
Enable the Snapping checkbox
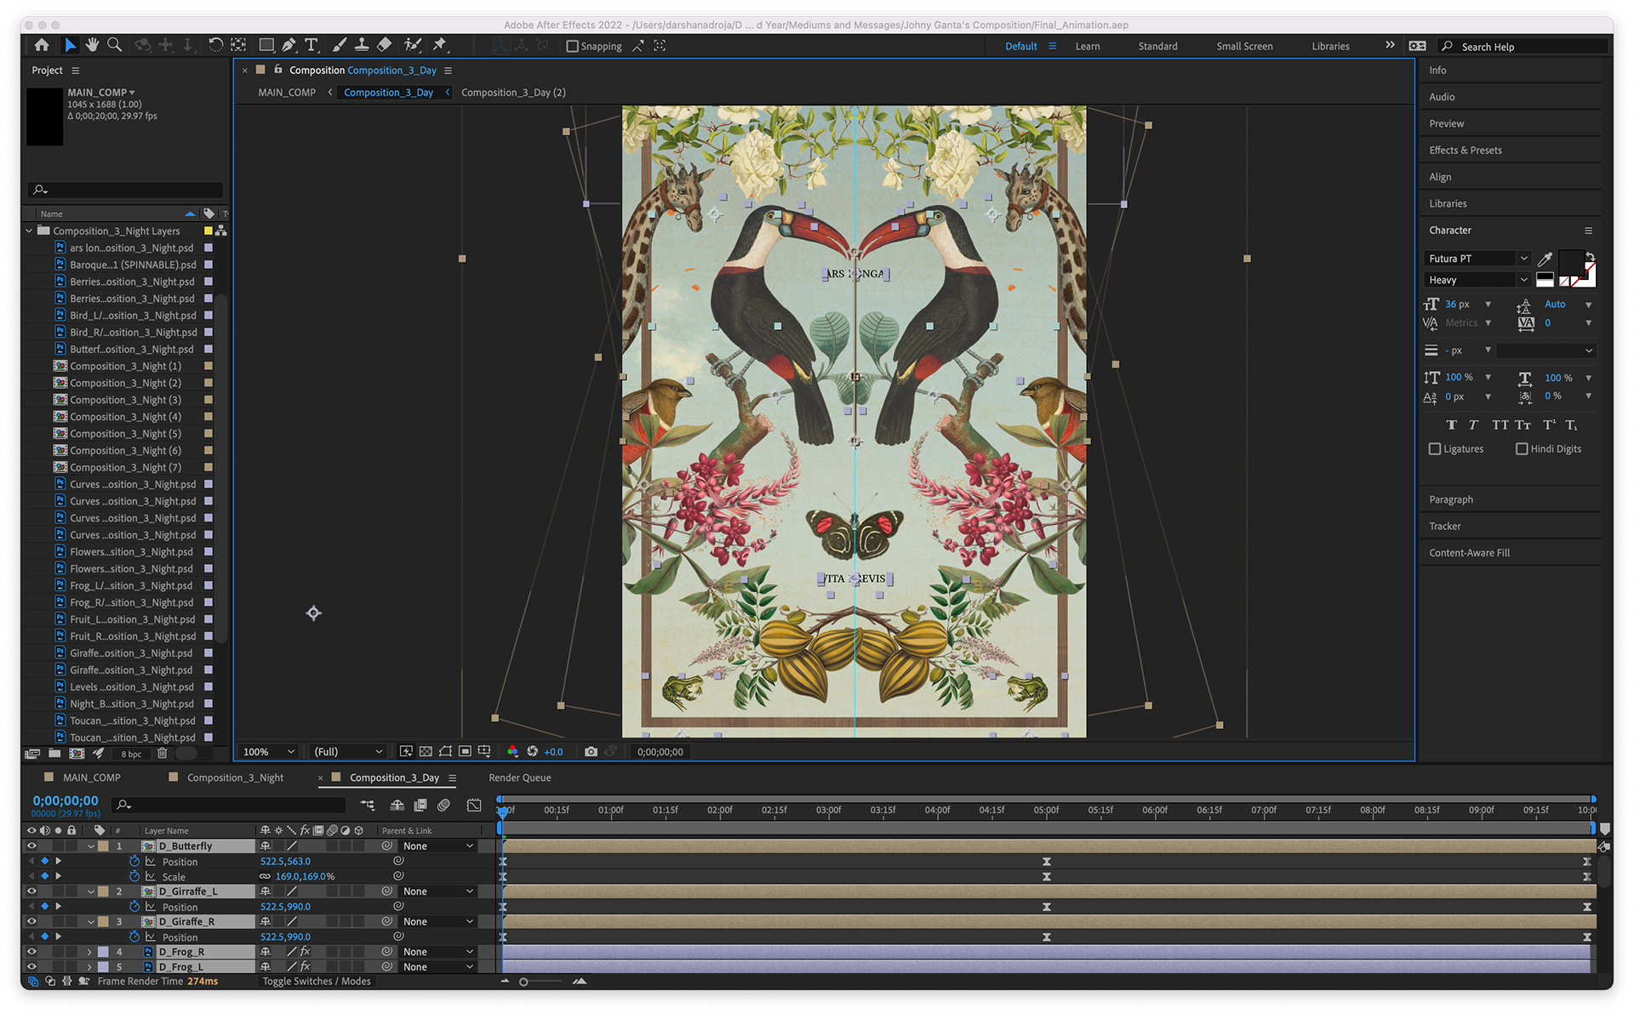(x=573, y=47)
